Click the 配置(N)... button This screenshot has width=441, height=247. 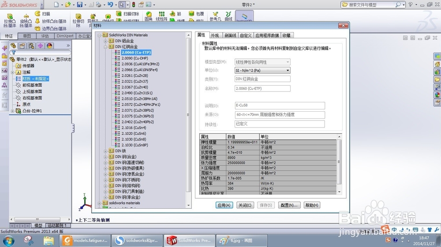point(289,205)
